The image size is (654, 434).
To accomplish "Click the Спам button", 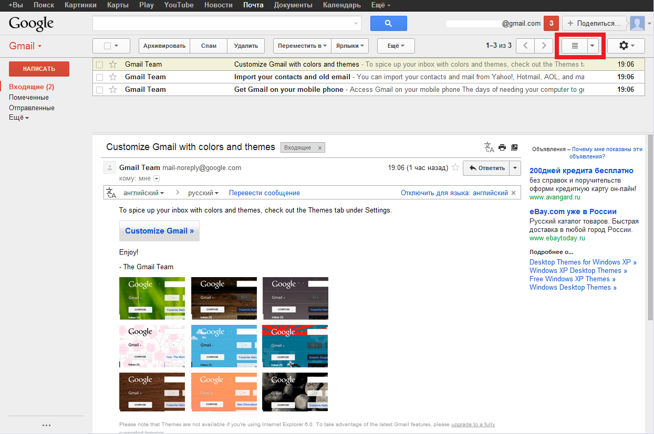I will [209, 46].
